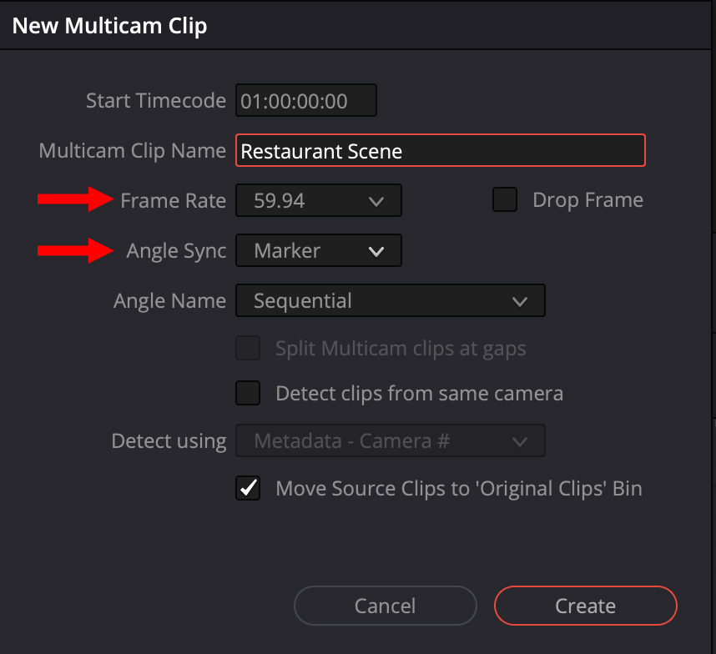Image resolution: width=716 pixels, height=654 pixels.
Task: Click the red arrow pointing to Frame Rate
Action: [75, 199]
